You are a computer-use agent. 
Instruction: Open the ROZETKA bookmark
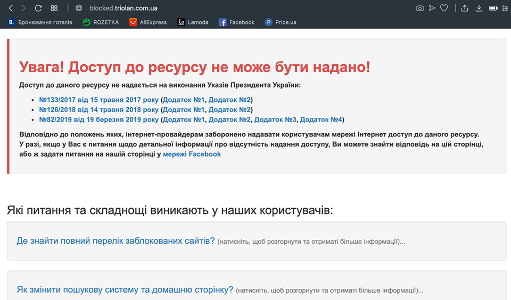click(x=101, y=22)
